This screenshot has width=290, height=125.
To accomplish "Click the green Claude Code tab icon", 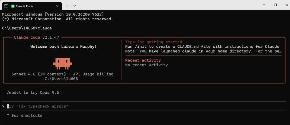I will click(x=13, y=6).
